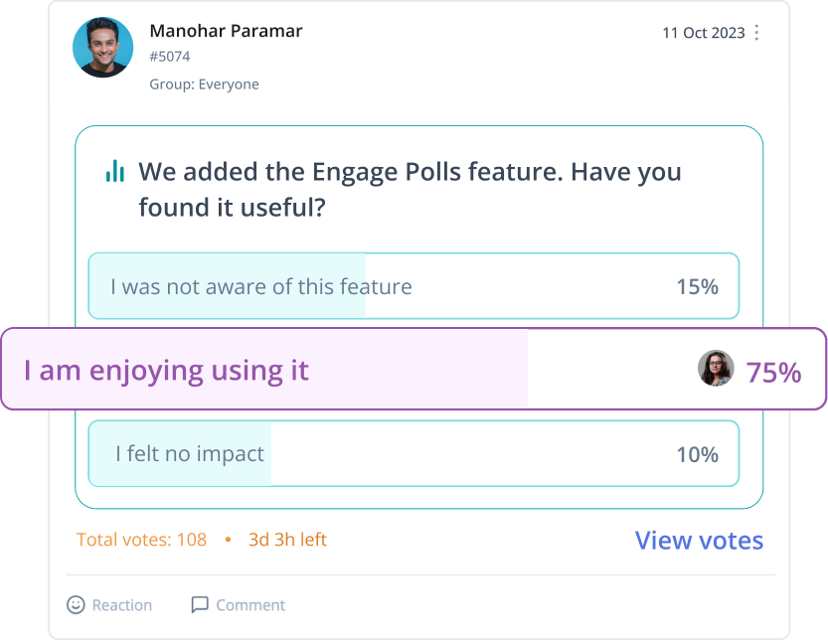The width and height of the screenshot is (828, 640).
Task: Click the 15% result bar percentage
Action: [697, 286]
